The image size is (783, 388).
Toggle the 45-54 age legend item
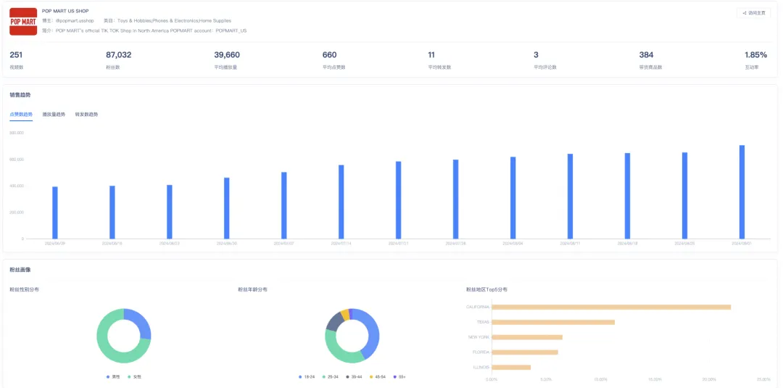pos(378,376)
